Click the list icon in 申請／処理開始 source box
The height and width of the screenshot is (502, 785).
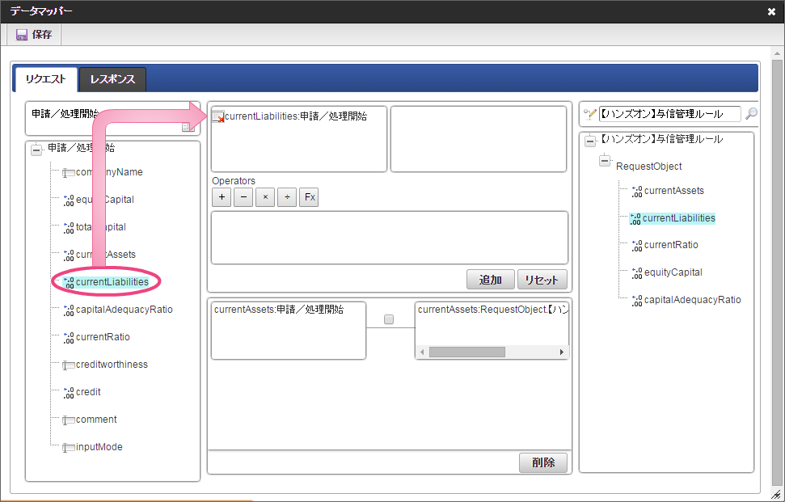188,127
